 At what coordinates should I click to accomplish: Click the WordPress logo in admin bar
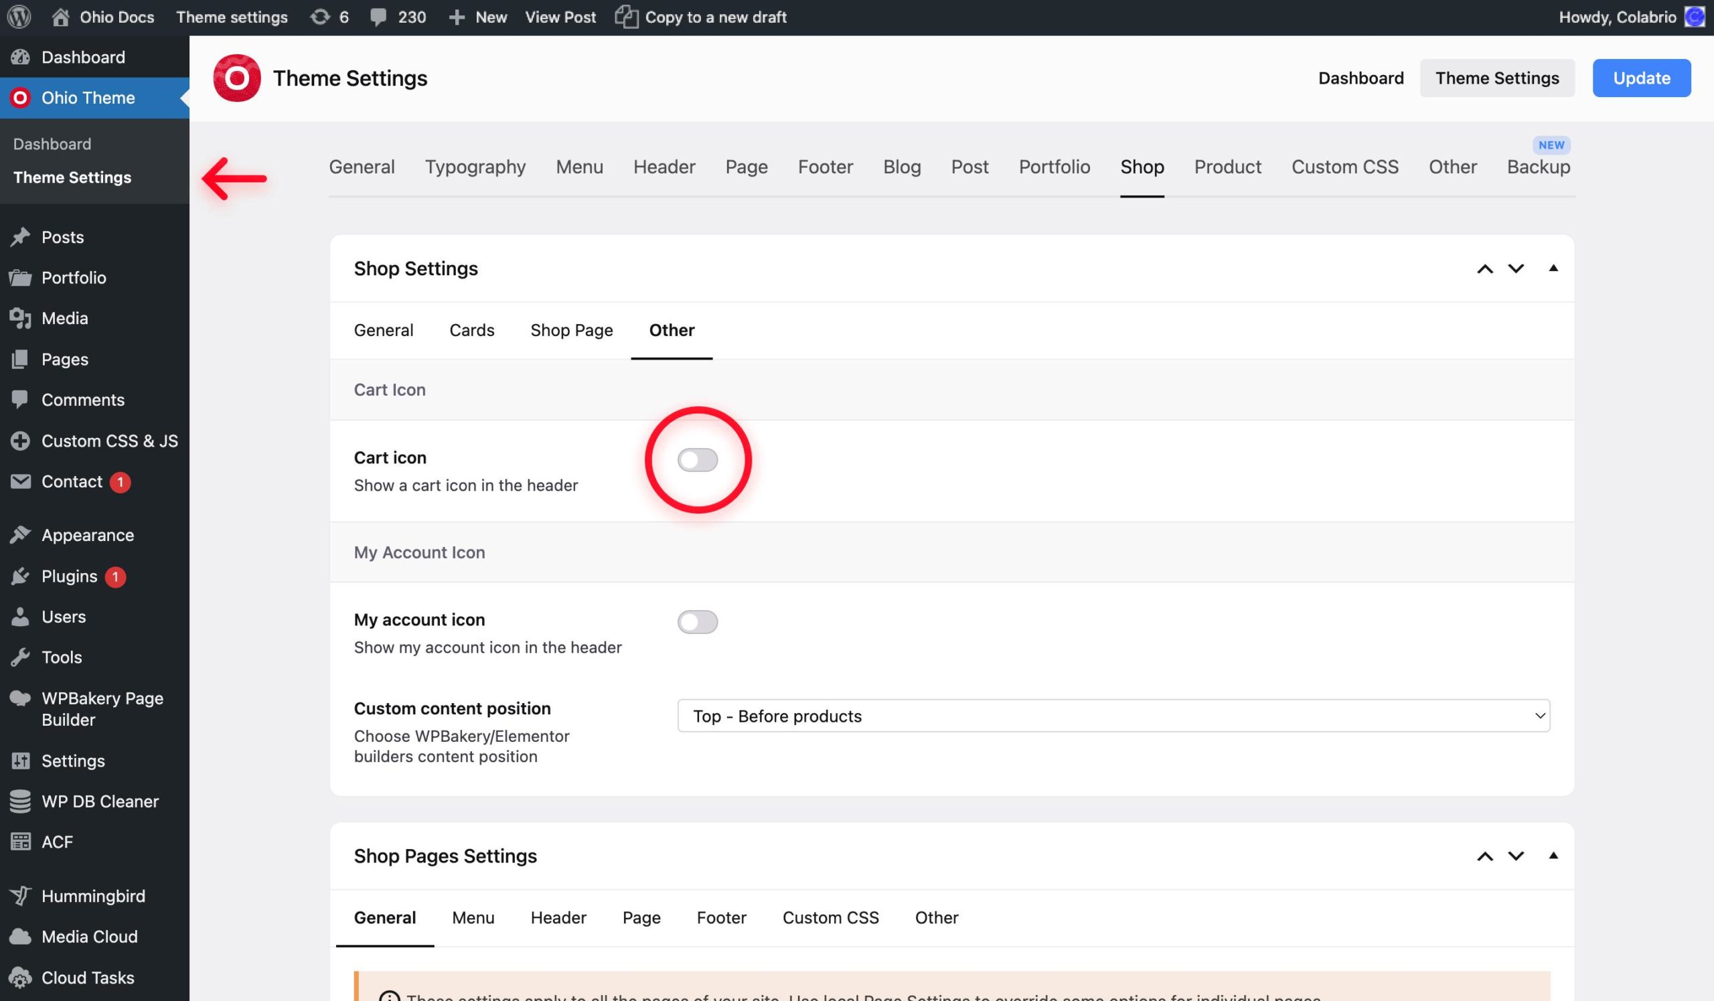tap(19, 17)
